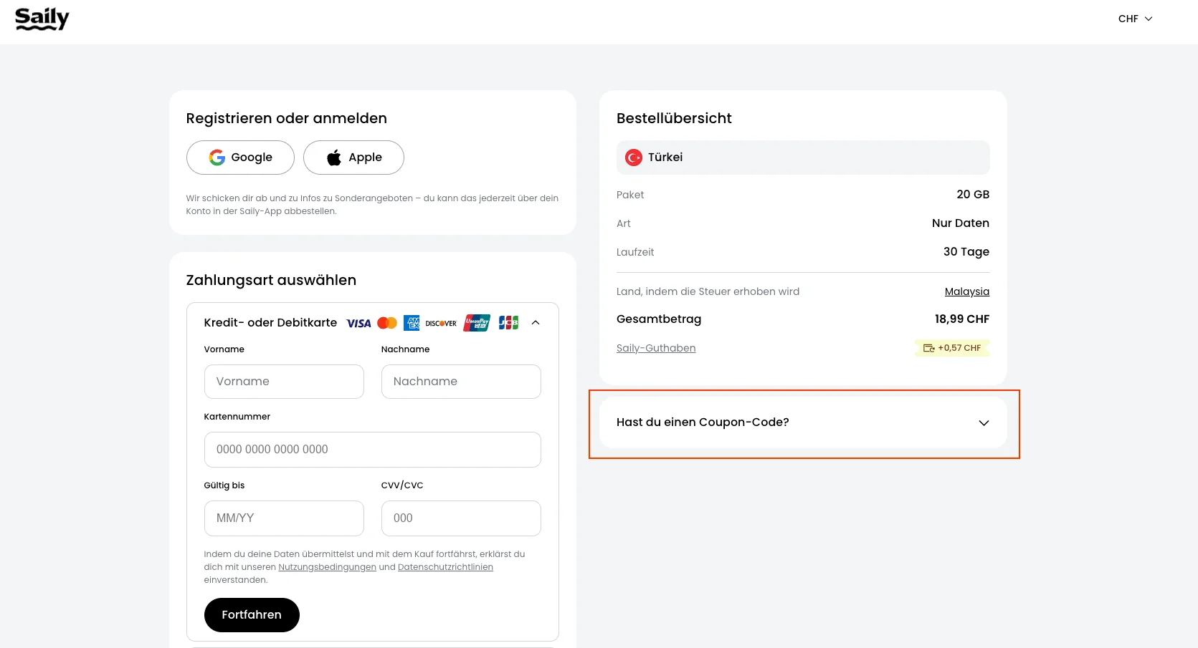
Task: Focus the Vorname input field
Action: [x=284, y=382]
